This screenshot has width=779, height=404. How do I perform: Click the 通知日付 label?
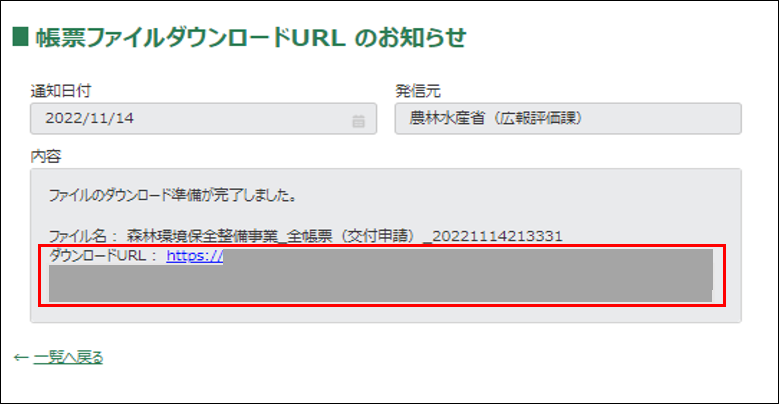61,91
